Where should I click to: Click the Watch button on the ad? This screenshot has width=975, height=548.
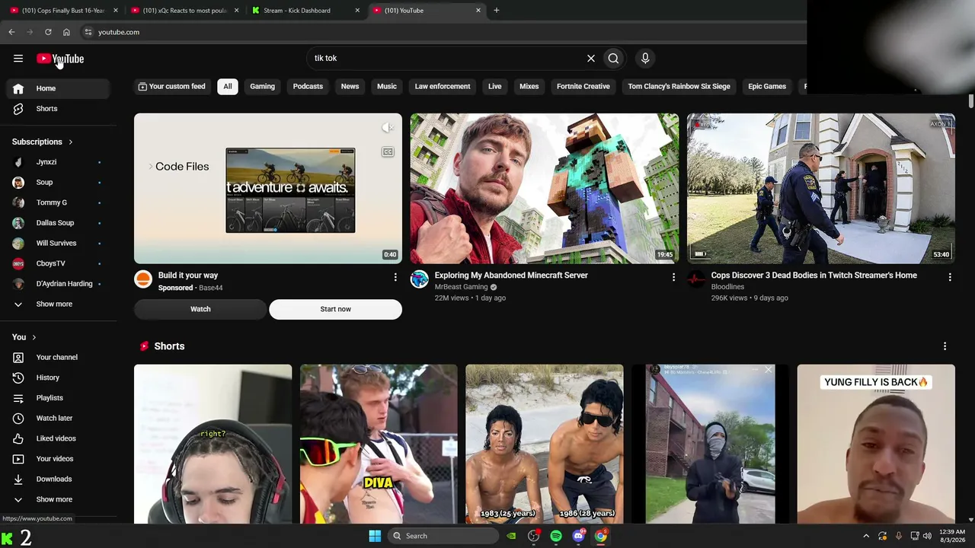pyautogui.click(x=200, y=309)
